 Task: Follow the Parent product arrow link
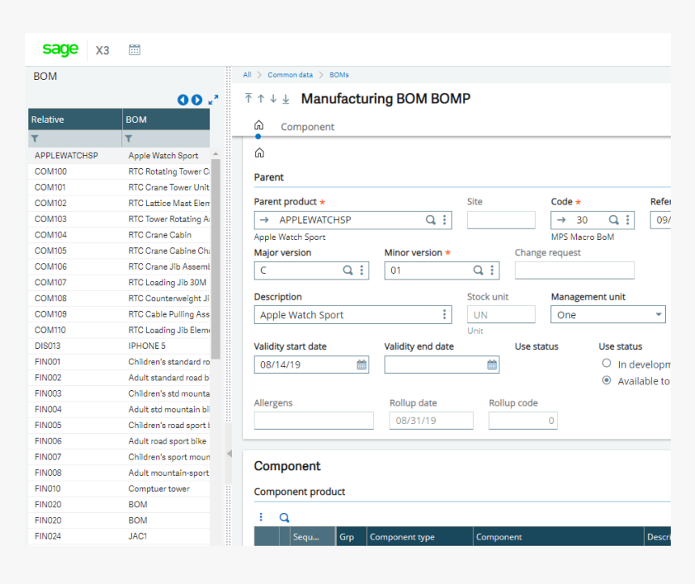click(x=264, y=220)
